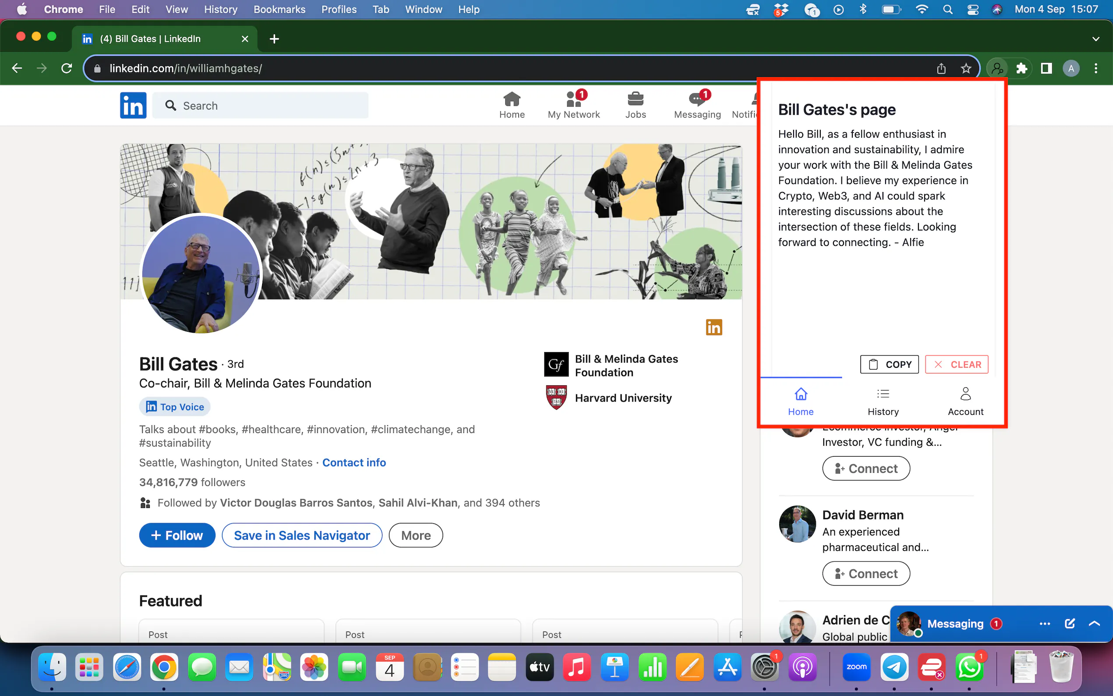Switch to the History tab in the extension
The width and height of the screenshot is (1113, 696).
tap(883, 401)
